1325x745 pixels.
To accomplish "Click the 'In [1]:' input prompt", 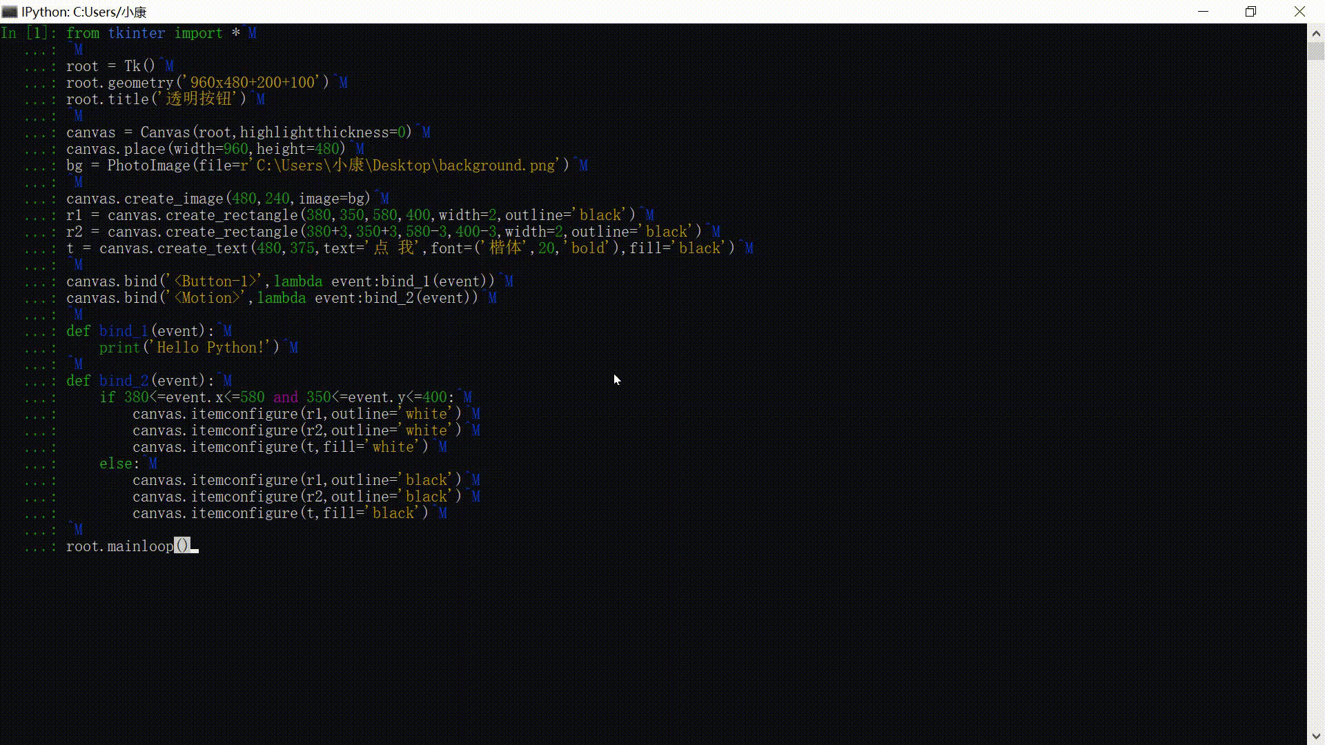I will 28,33.
